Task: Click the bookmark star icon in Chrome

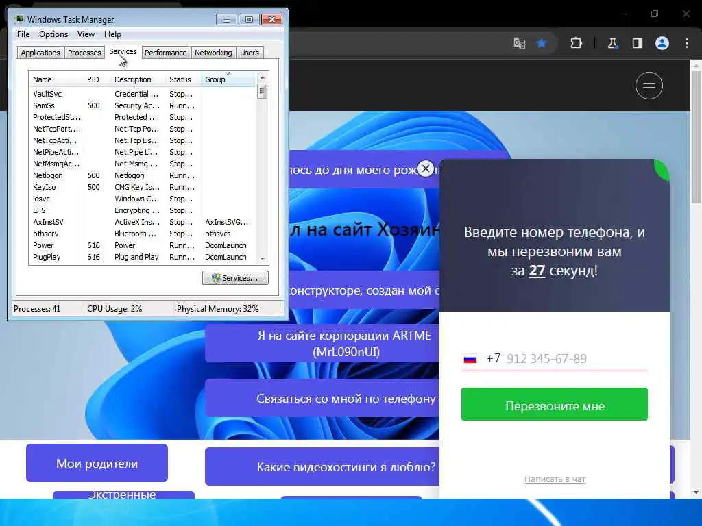Action: click(x=542, y=43)
